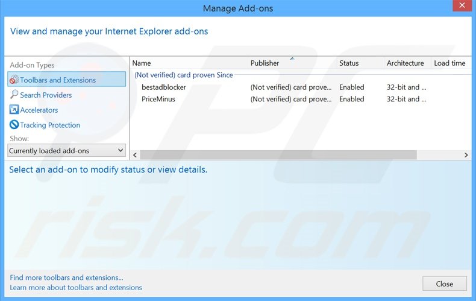The width and height of the screenshot is (476, 301).
Task: Click the horizontal scrollbar right arrow
Action: (x=466, y=155)
